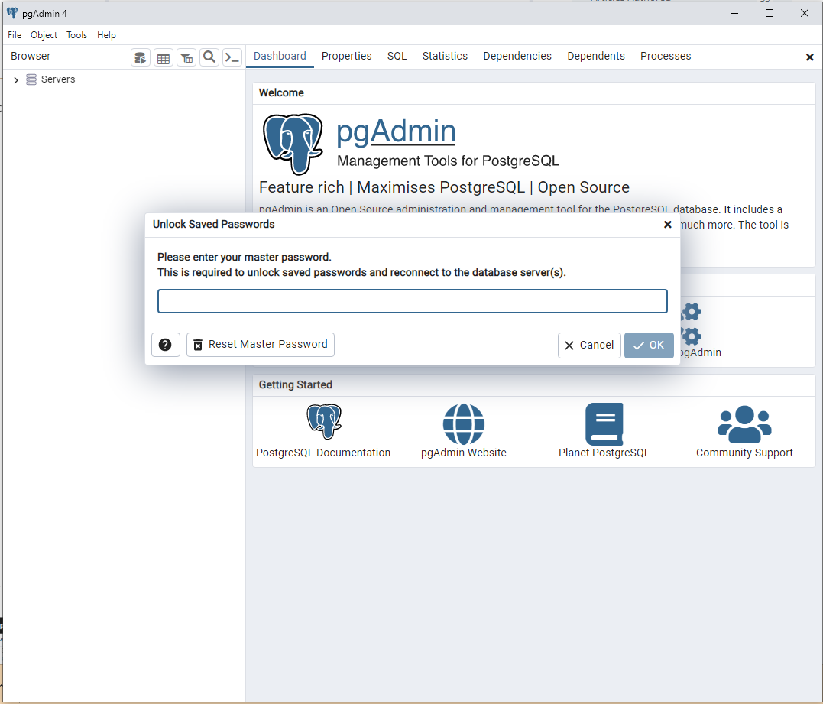This screenshot has width=823, height=704.
Task: Open pgAdmin Website via globe icon
Action: click(464, 423)
